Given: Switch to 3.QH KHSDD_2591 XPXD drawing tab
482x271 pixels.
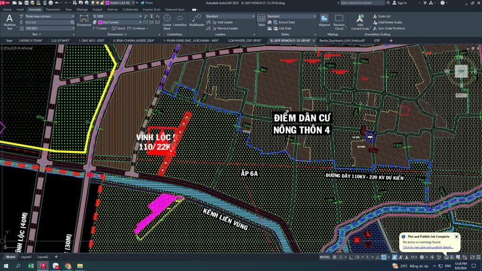Looking at the screenshot, I should (x=244, y=40).
